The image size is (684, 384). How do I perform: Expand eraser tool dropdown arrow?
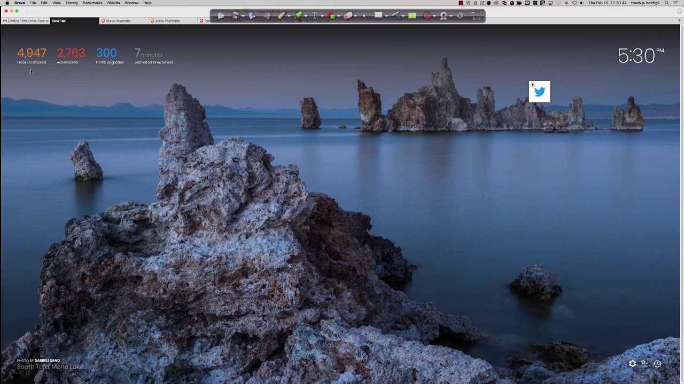click(x=355, y=16)
